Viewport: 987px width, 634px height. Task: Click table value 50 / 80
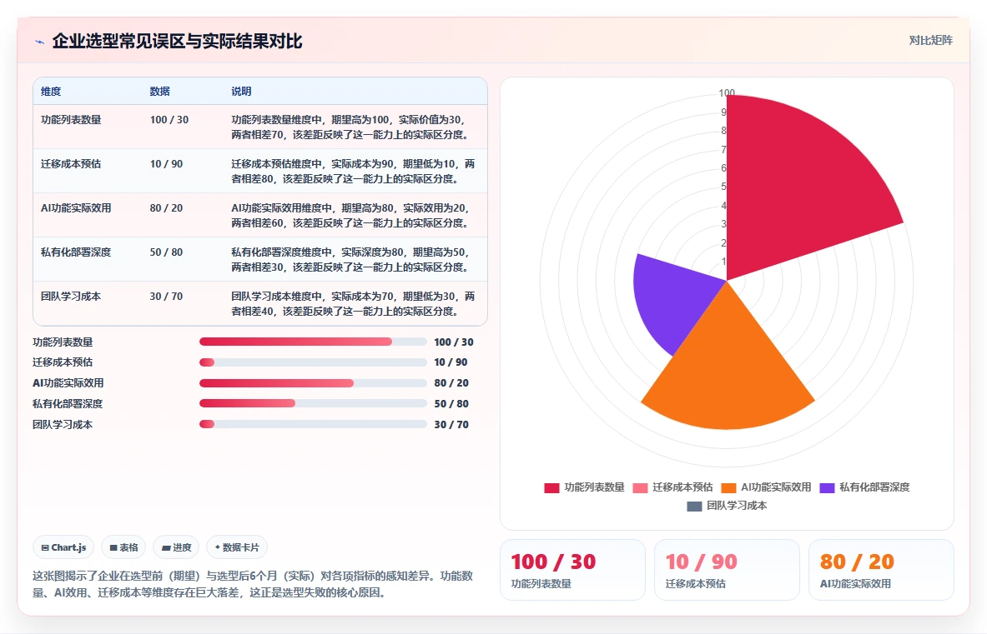166,252
